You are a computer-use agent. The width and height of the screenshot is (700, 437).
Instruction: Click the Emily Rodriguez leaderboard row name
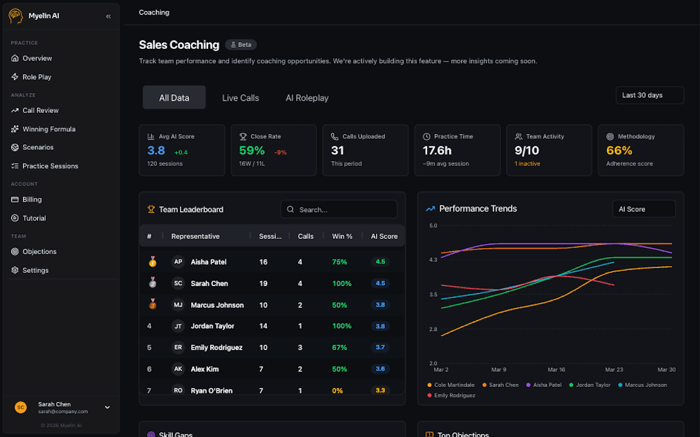click(217, 347)
